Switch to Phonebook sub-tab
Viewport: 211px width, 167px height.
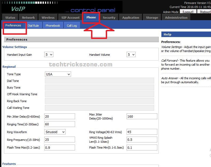pyautogui.click(x=53, y=26)
